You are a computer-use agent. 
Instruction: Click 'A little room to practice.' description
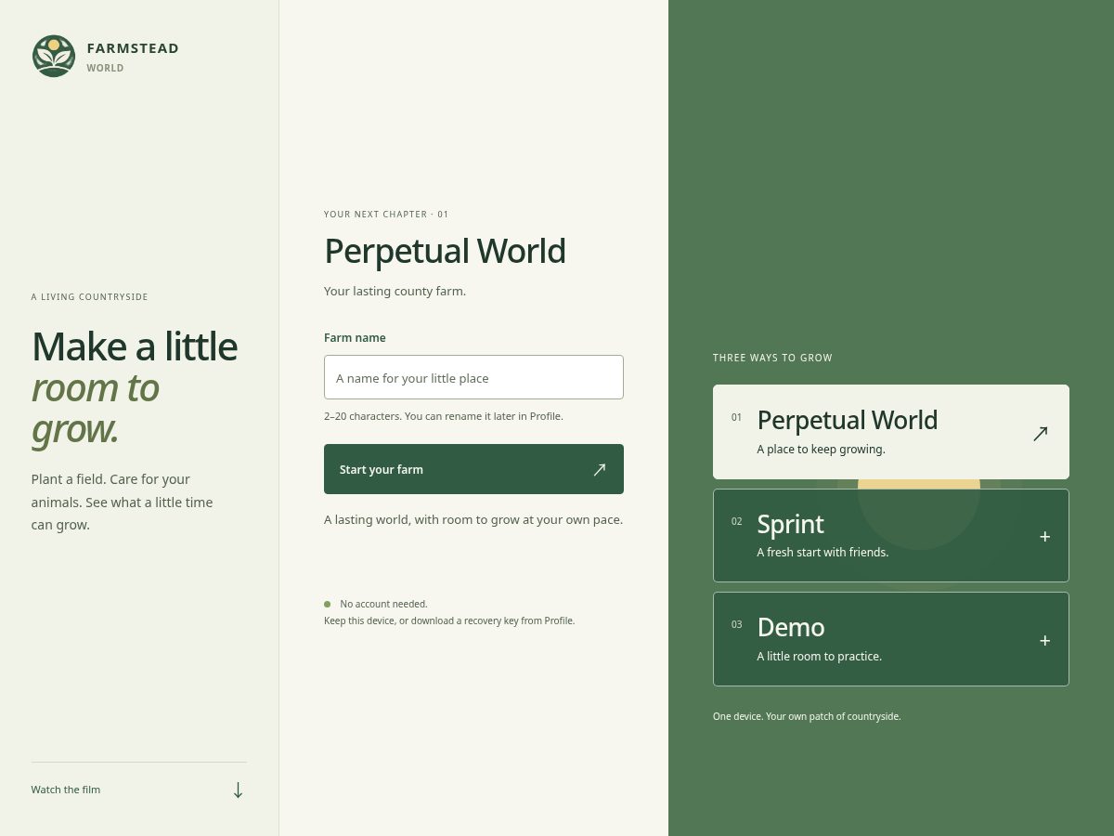819,656
